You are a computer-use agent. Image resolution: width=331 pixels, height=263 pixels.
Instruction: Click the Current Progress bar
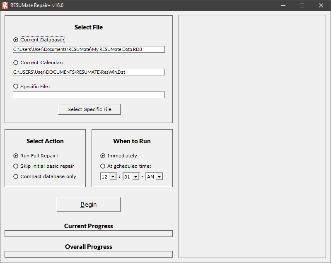point(89,234)
